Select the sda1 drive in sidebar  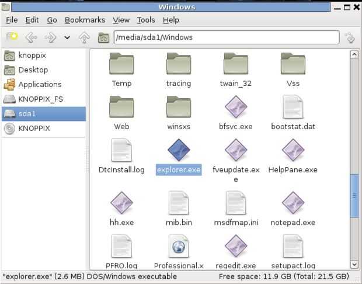(44, 114)
